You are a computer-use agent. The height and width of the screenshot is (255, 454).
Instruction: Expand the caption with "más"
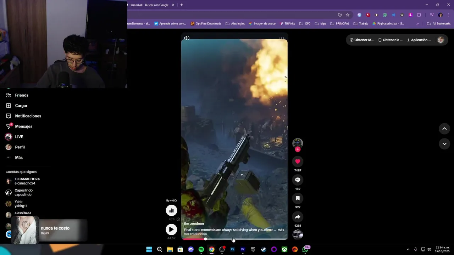[281, 230]
